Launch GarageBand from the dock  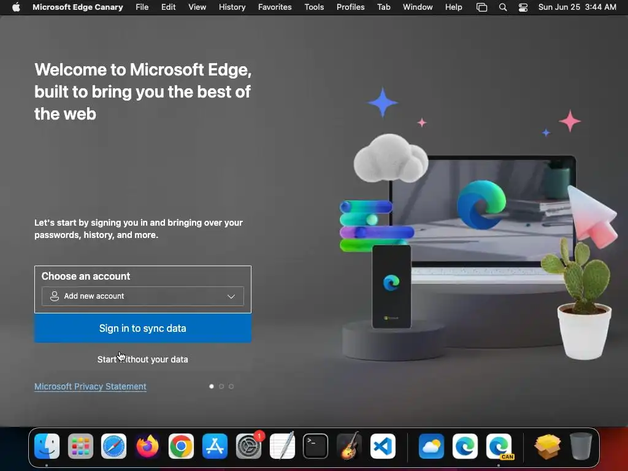[349, 446]
